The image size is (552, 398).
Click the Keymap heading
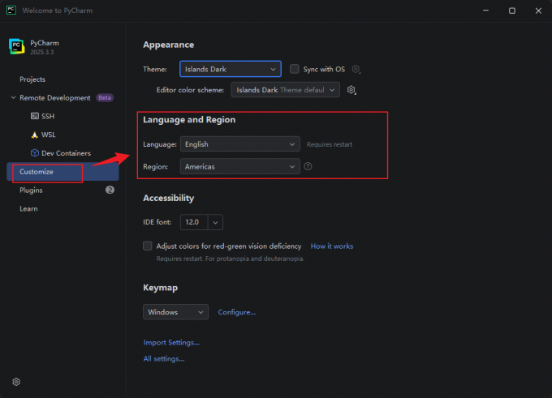pyautogui.click(x=160, y=288)
